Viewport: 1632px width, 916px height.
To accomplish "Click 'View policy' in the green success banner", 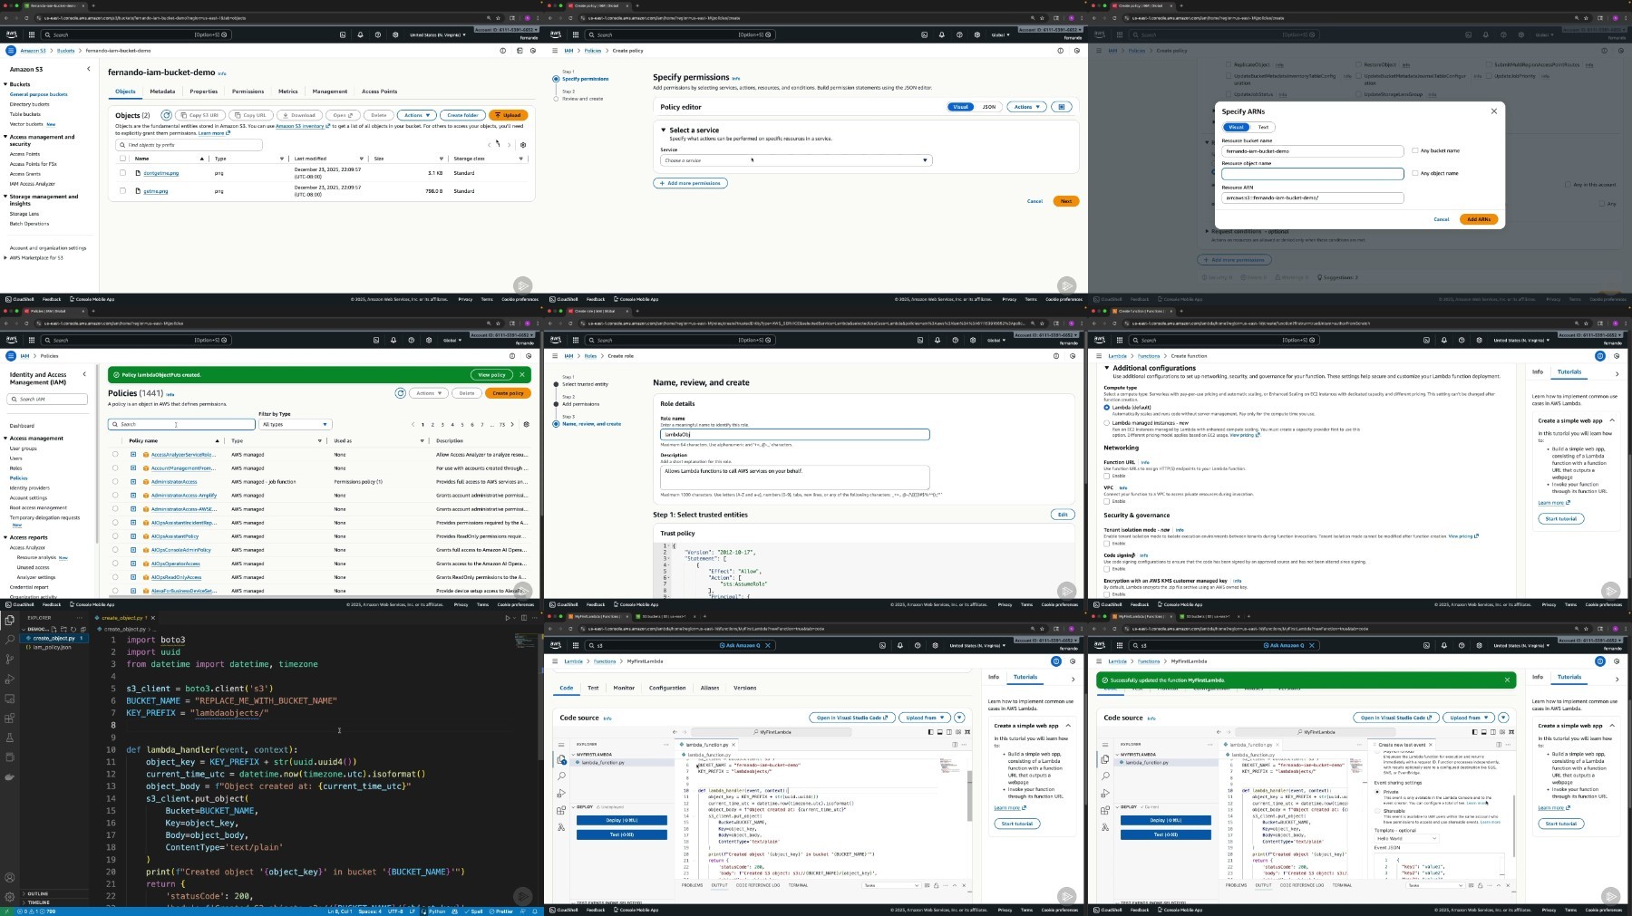I will (x=491, y=374).
